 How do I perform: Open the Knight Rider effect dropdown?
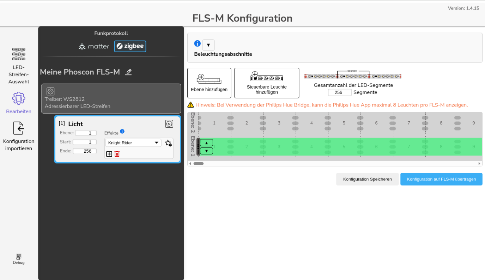(133, 142)
